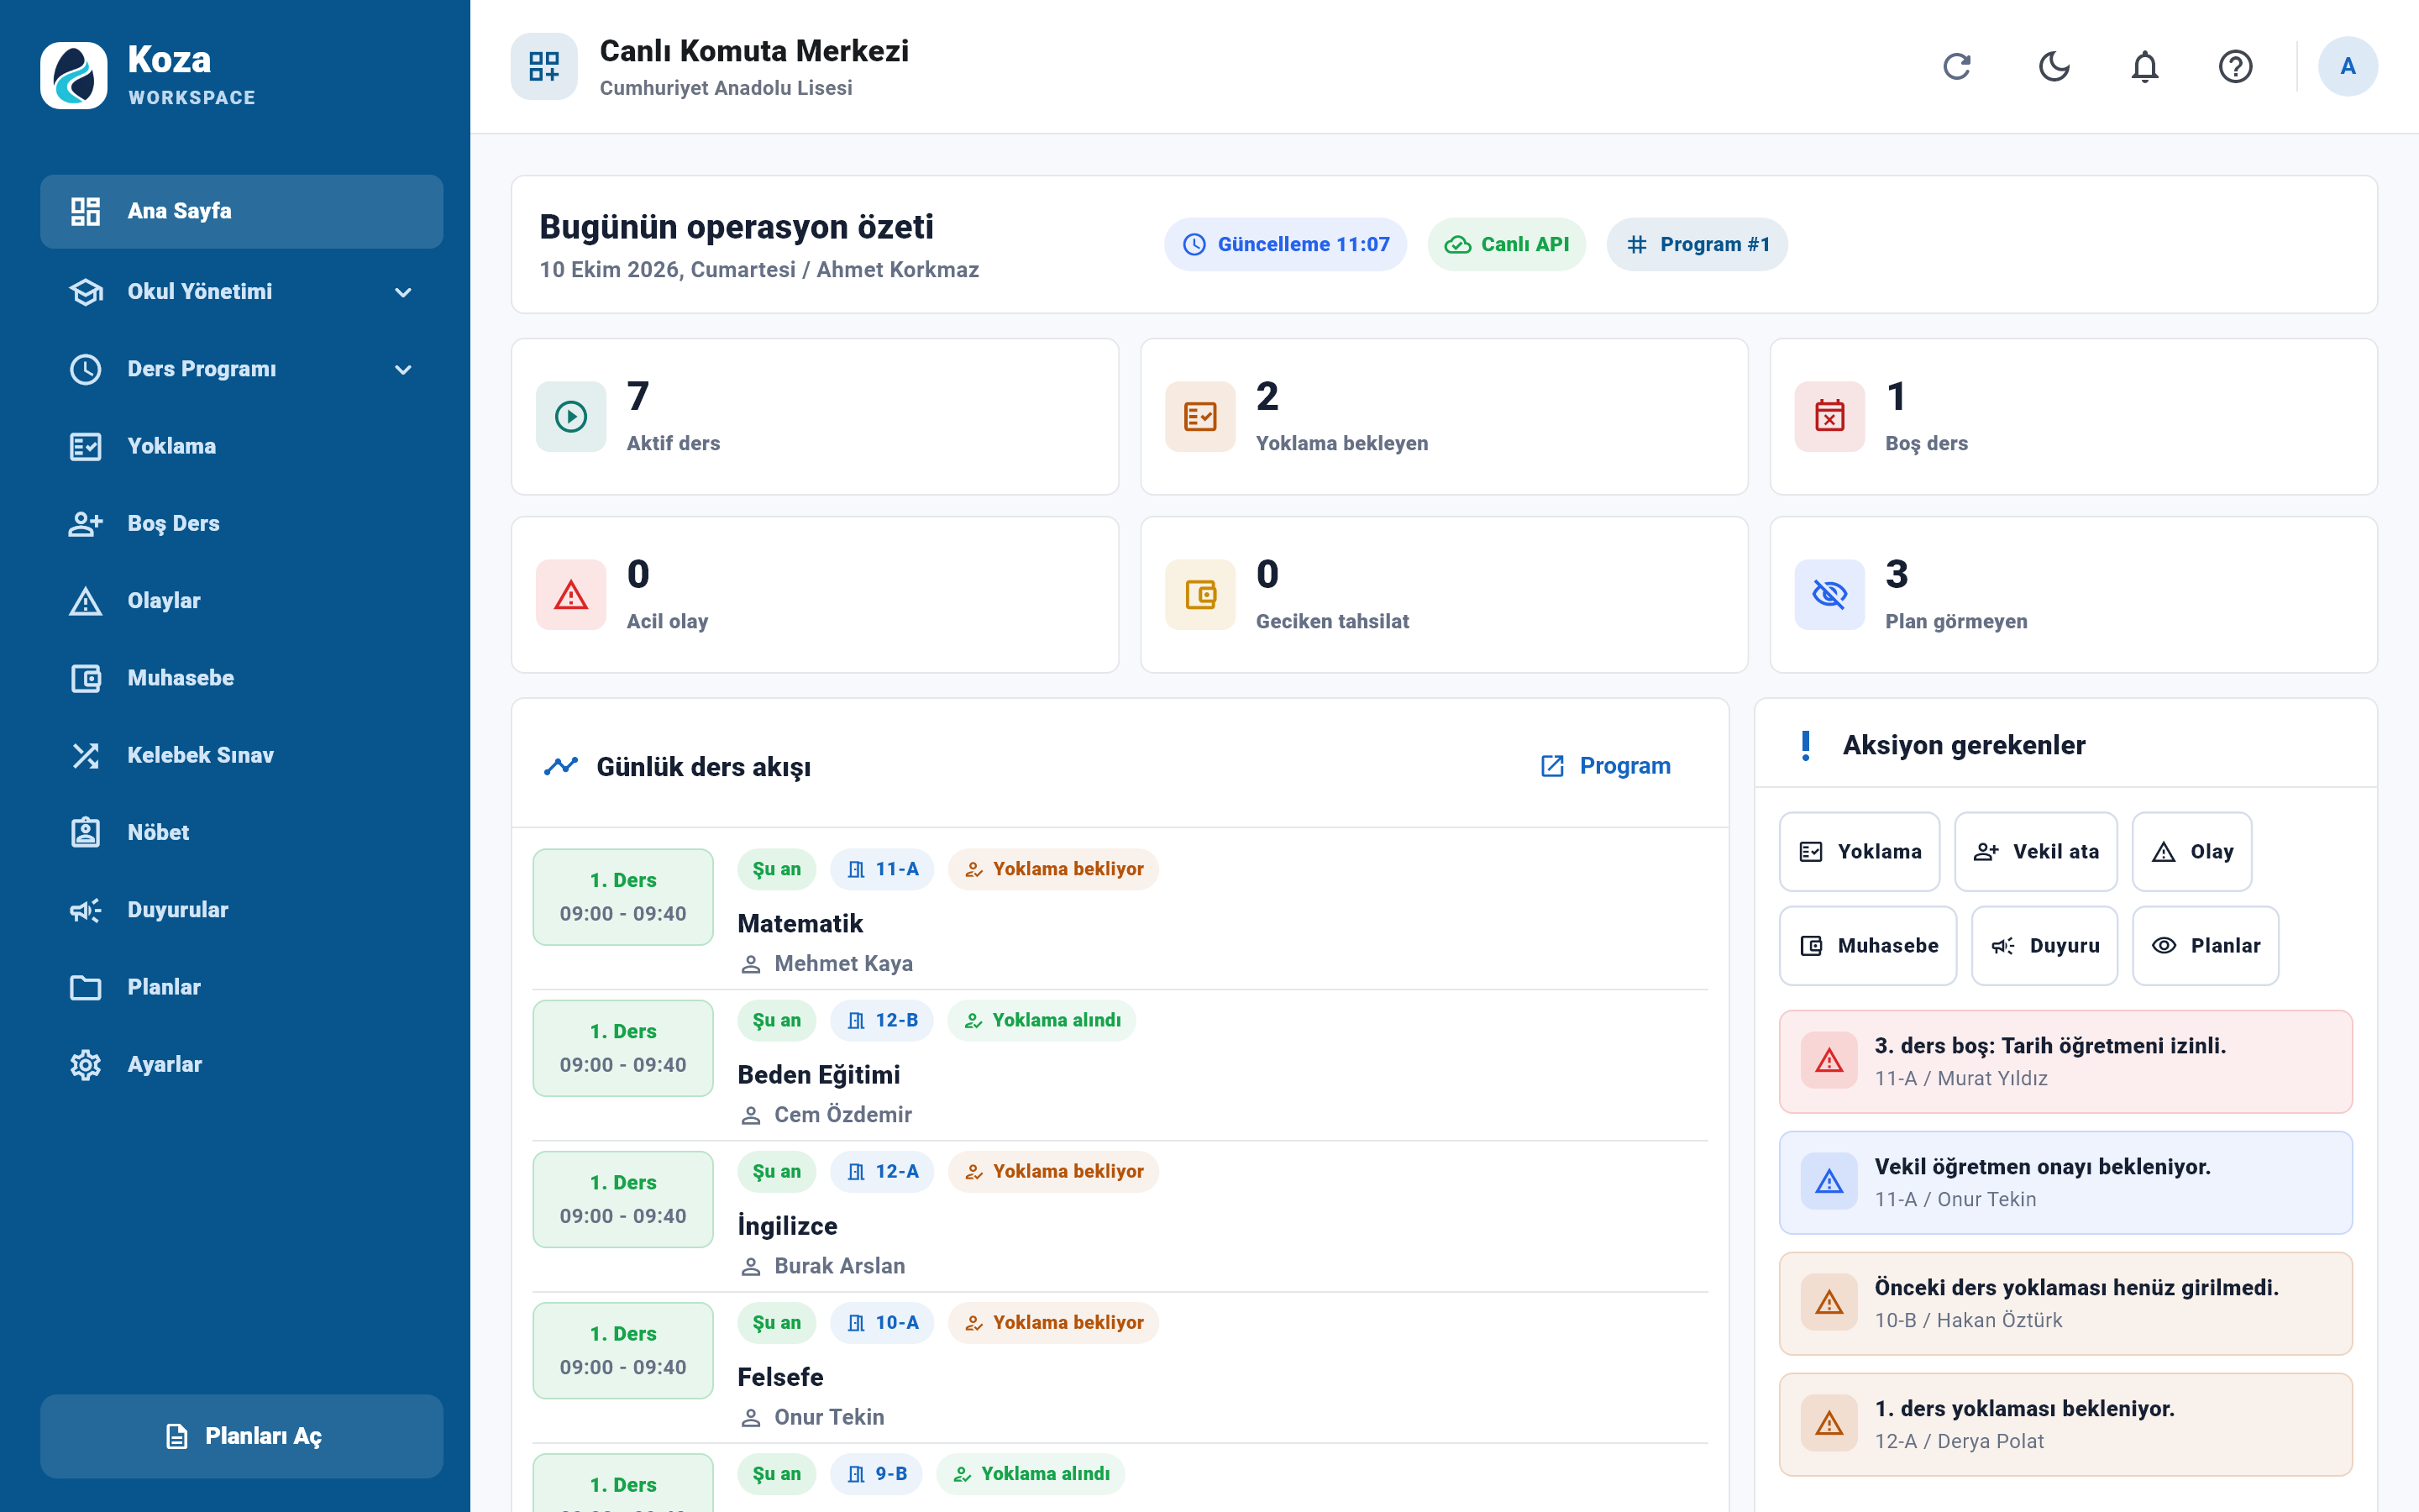Click the Ayarlar gear icon
2419x1512 pixels.
pyautogui.click(x=86, y=1064)
